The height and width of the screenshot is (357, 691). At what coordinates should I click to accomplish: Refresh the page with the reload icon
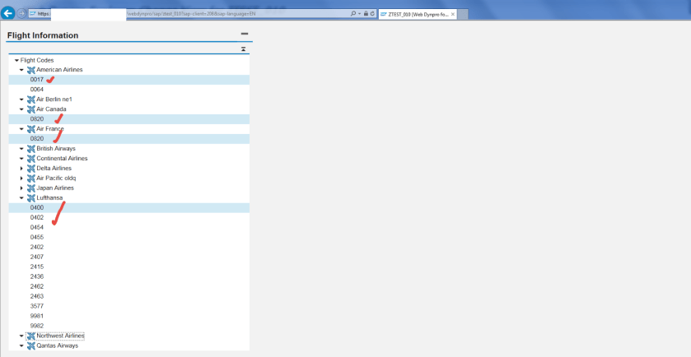point(372,14)
